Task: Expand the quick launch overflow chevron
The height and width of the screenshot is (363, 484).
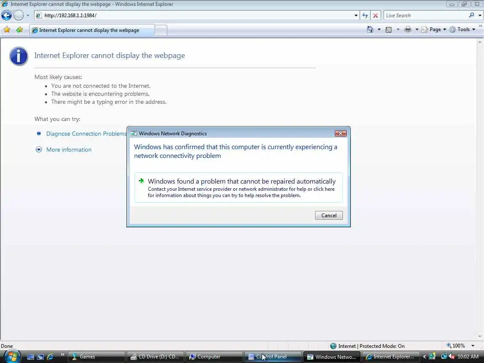Action: (62, 354)
